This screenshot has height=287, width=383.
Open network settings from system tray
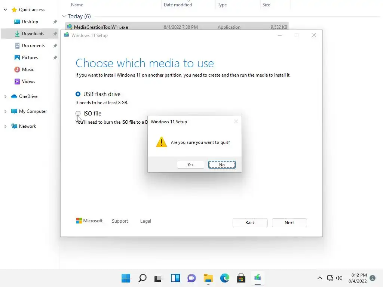coord(330,278)
